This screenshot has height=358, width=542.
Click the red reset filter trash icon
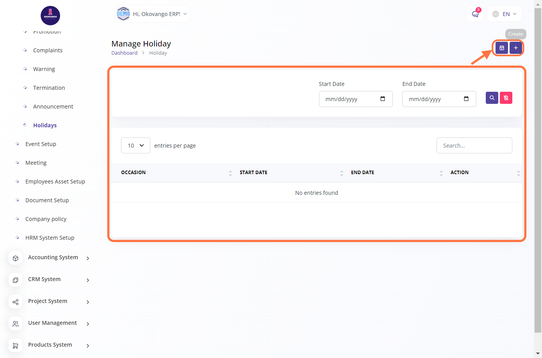tap(506, 98)
